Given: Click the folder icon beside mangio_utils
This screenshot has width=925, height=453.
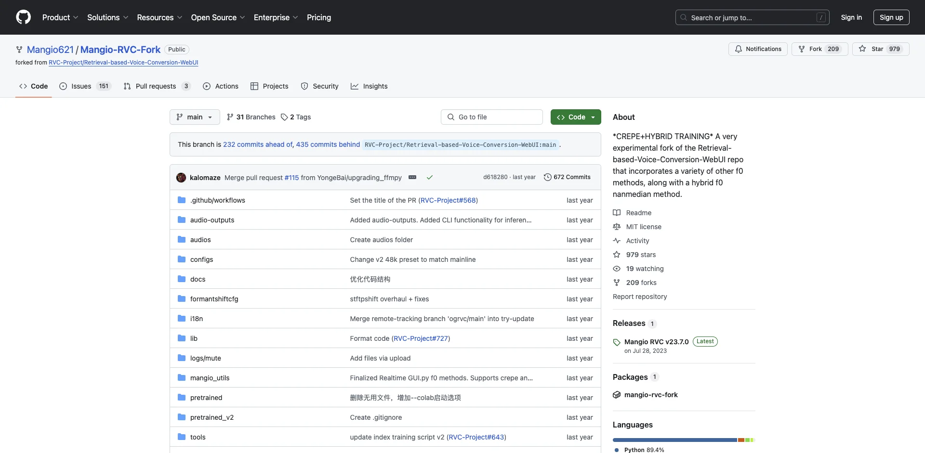Looking at the screenshot, I should (x=182, y=378).
